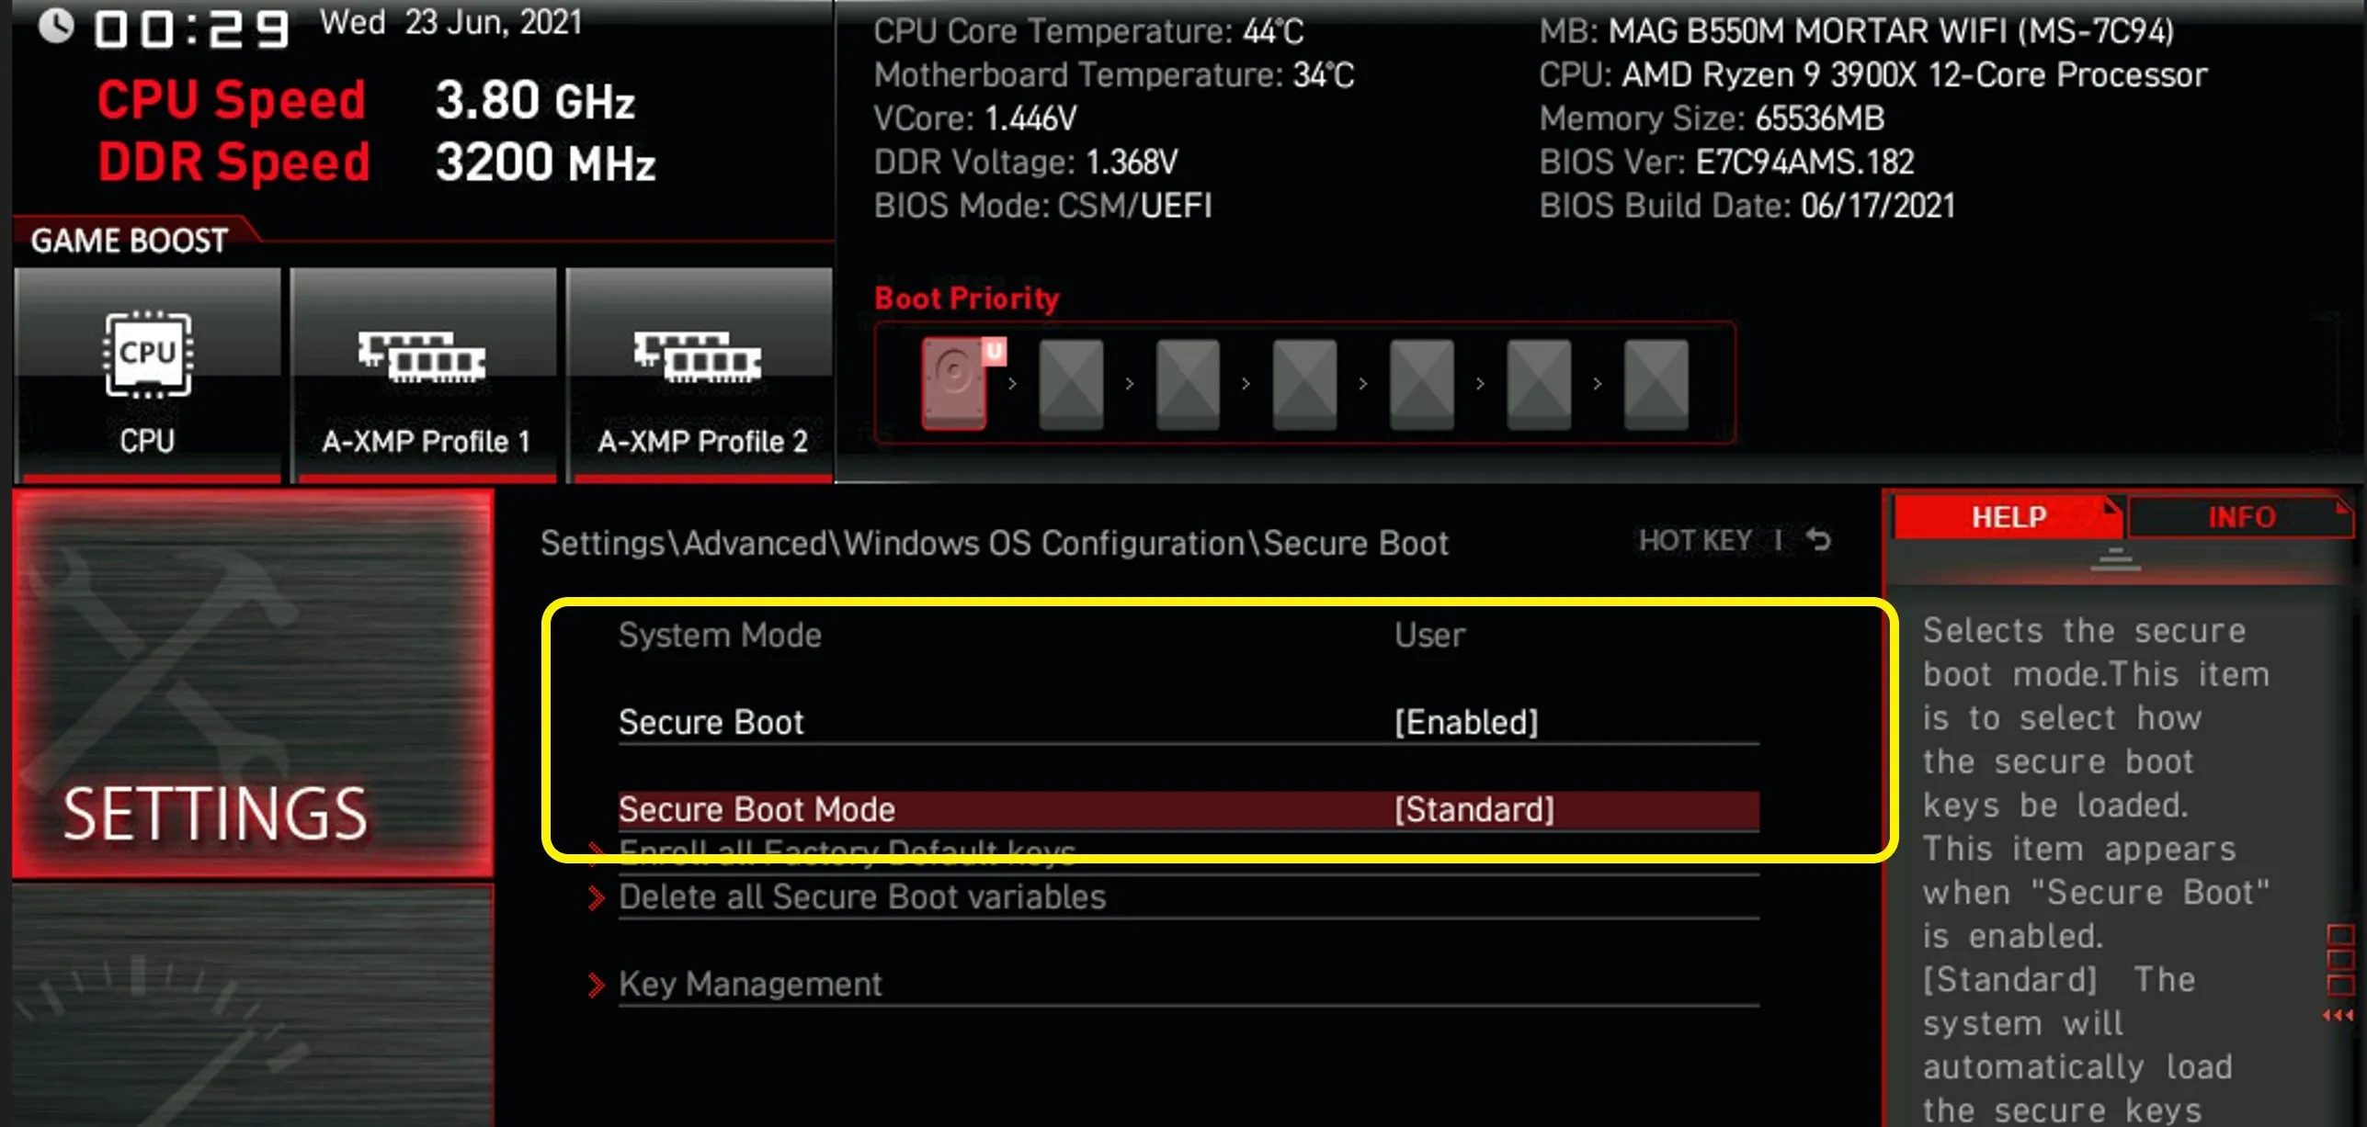Enable A-XMP Profile 1
2367x1127 pixels.
[424, 375]
